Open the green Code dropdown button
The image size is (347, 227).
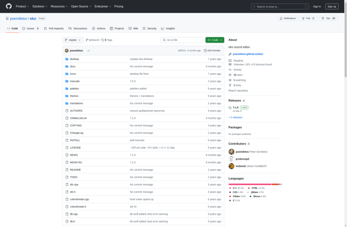pos(215,40)
